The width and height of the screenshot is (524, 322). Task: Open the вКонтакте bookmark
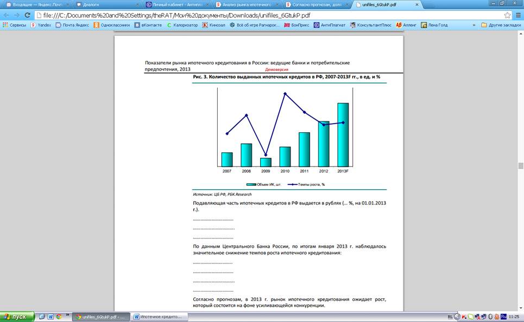(x=148, y=25)
